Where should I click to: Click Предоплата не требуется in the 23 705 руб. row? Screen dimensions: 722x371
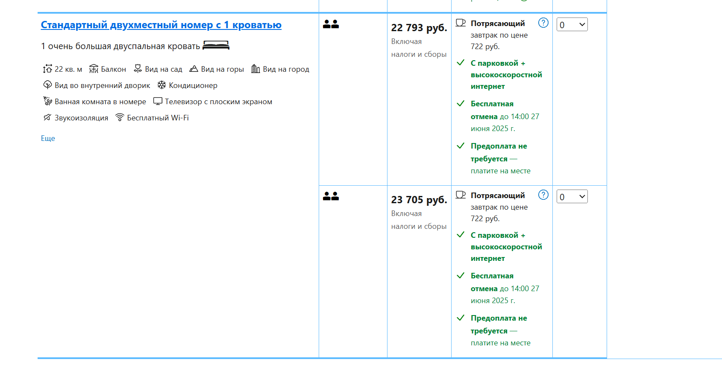coord(499,324)
